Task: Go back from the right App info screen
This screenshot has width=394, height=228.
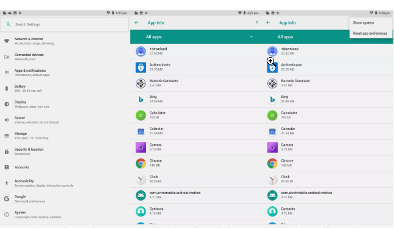Action: 268,23
